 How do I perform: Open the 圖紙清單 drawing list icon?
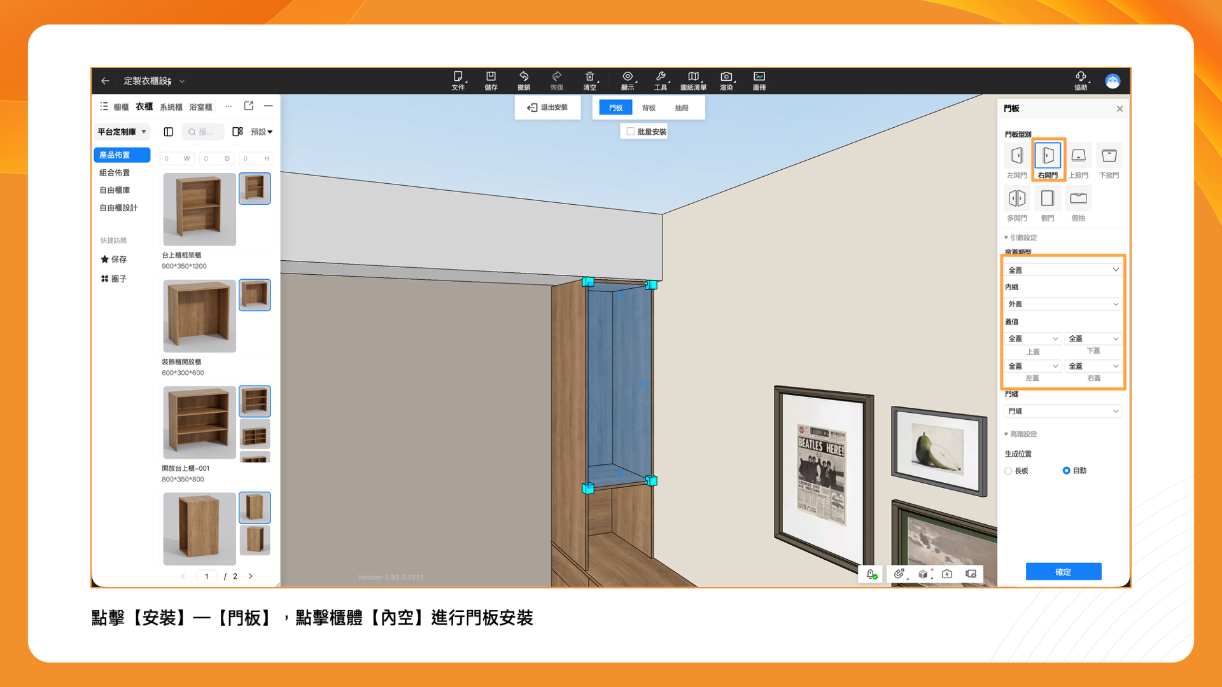pos(693,80)
